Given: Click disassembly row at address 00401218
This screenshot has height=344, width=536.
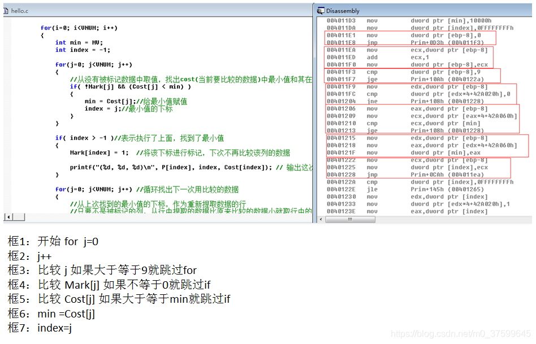Looking at the screenshot, I should pyautogui.click(x=422, y=146).
